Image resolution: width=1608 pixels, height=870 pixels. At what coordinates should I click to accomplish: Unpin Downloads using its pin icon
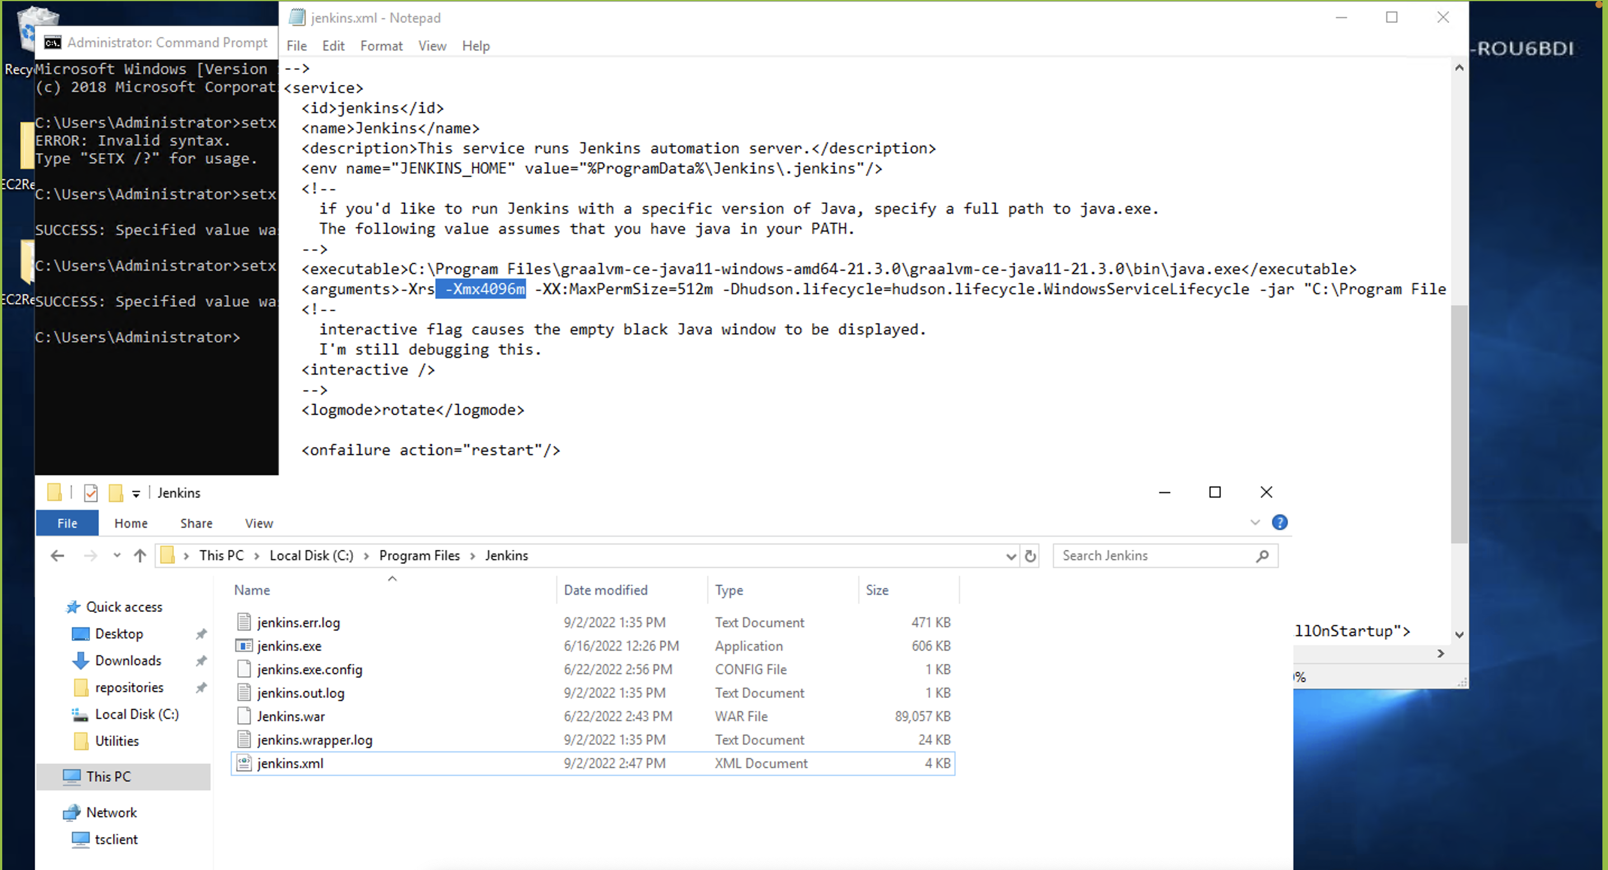coord(201,661)
